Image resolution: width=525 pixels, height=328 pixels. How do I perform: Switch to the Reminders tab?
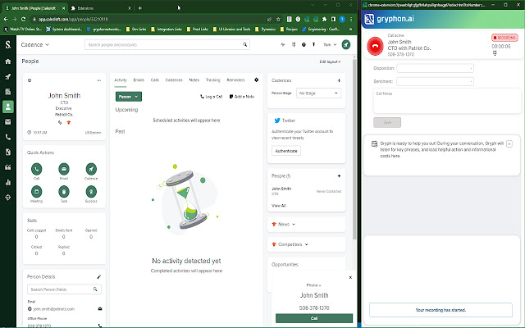[x=235, y=80]
